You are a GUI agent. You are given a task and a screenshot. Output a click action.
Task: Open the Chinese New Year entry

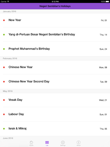click(55, 67)
